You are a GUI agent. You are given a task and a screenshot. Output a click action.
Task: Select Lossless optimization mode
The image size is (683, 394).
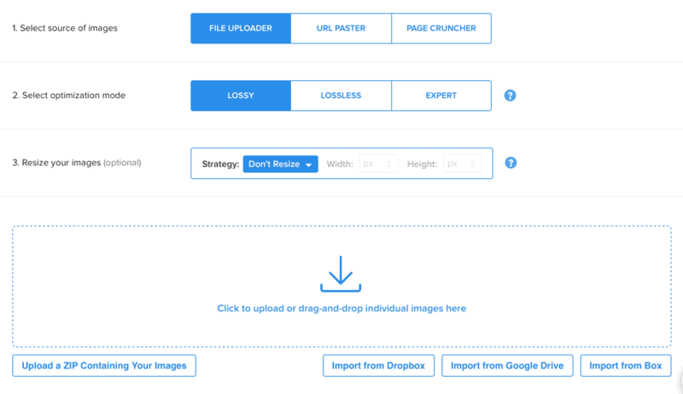pos(341,96)
